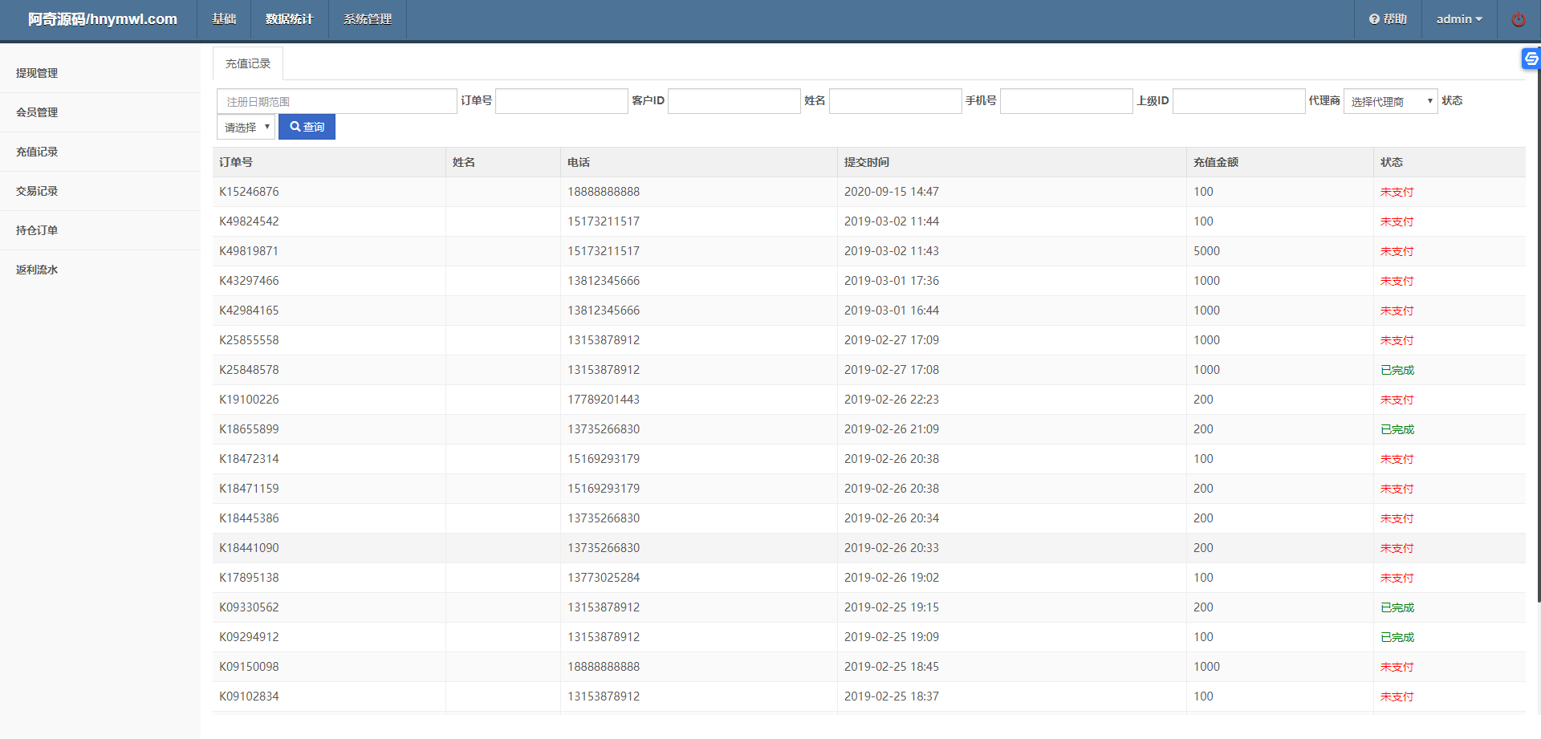Click the 未支付 status of order K15246876
The height and width of the screenshot is (739, 1541).
[1397, 192]
